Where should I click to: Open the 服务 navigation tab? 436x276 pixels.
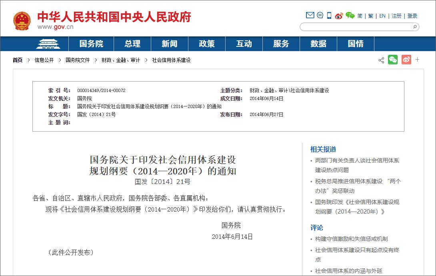(281, 44)
